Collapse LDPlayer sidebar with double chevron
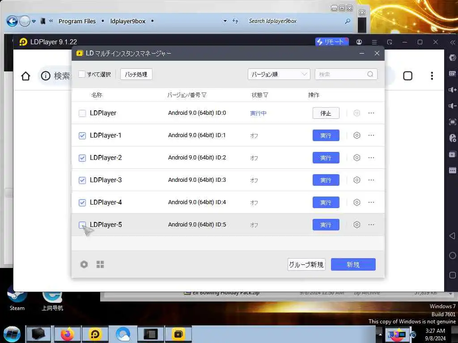This screenshot has width=458, height=343. tap(453, 42)
